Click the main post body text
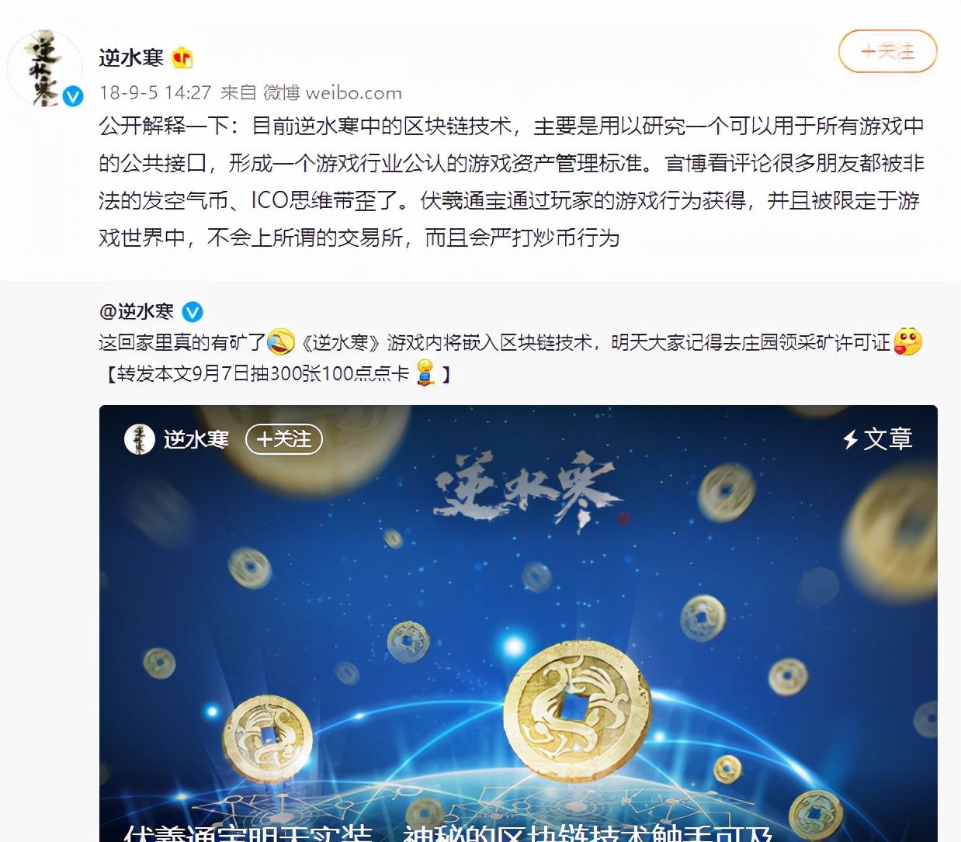961x842 pixels. 512,182
